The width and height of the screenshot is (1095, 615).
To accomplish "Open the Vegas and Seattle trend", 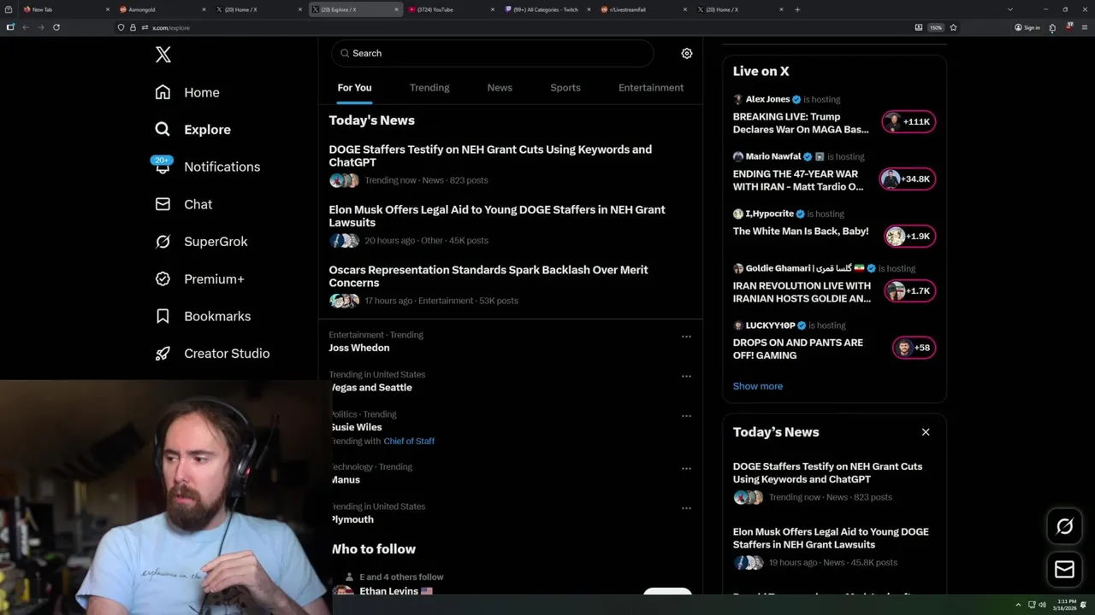I will click(370, 388).
